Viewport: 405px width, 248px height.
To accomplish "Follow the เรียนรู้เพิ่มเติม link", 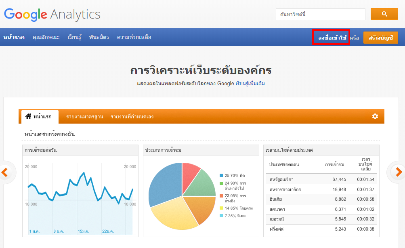I will pos(250,84).
